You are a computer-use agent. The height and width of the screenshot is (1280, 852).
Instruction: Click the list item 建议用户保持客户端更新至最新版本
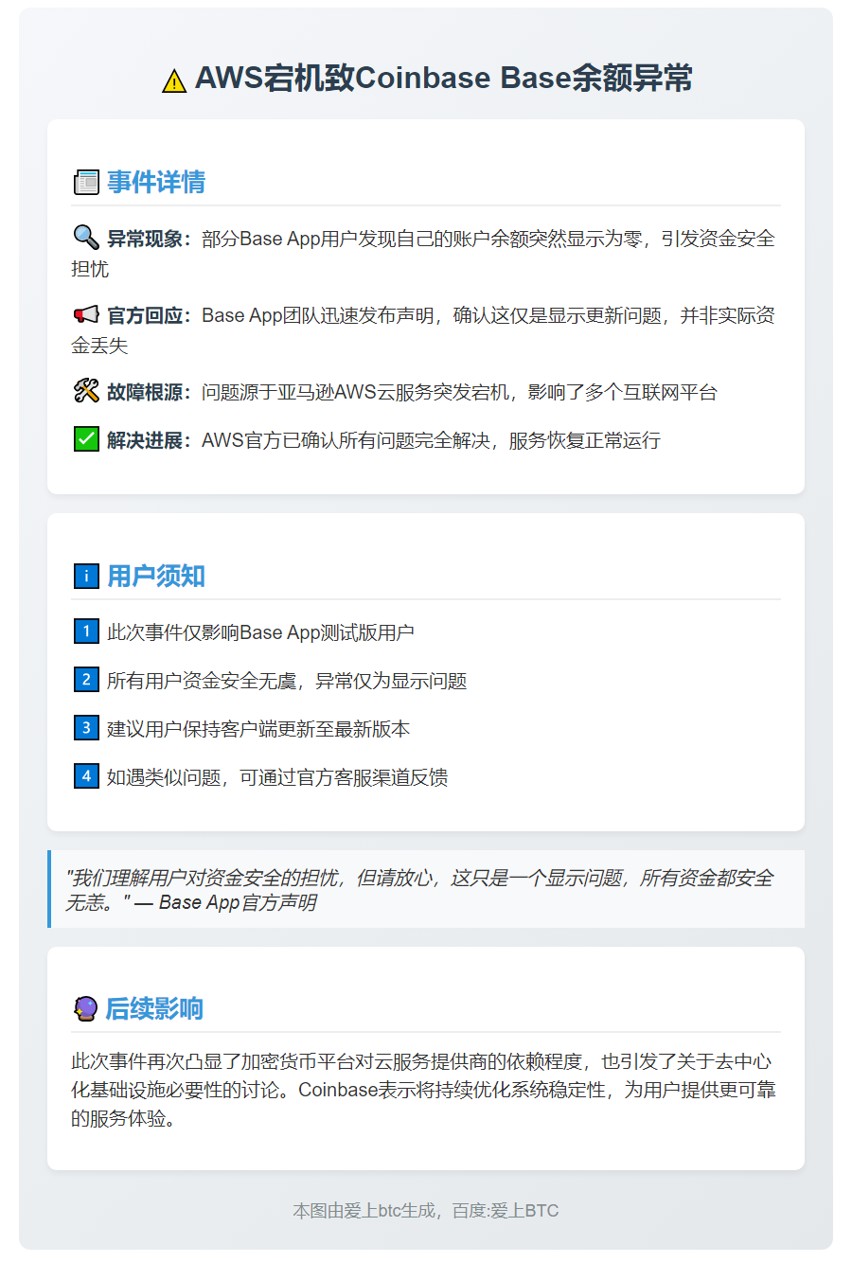click(258, 729)
